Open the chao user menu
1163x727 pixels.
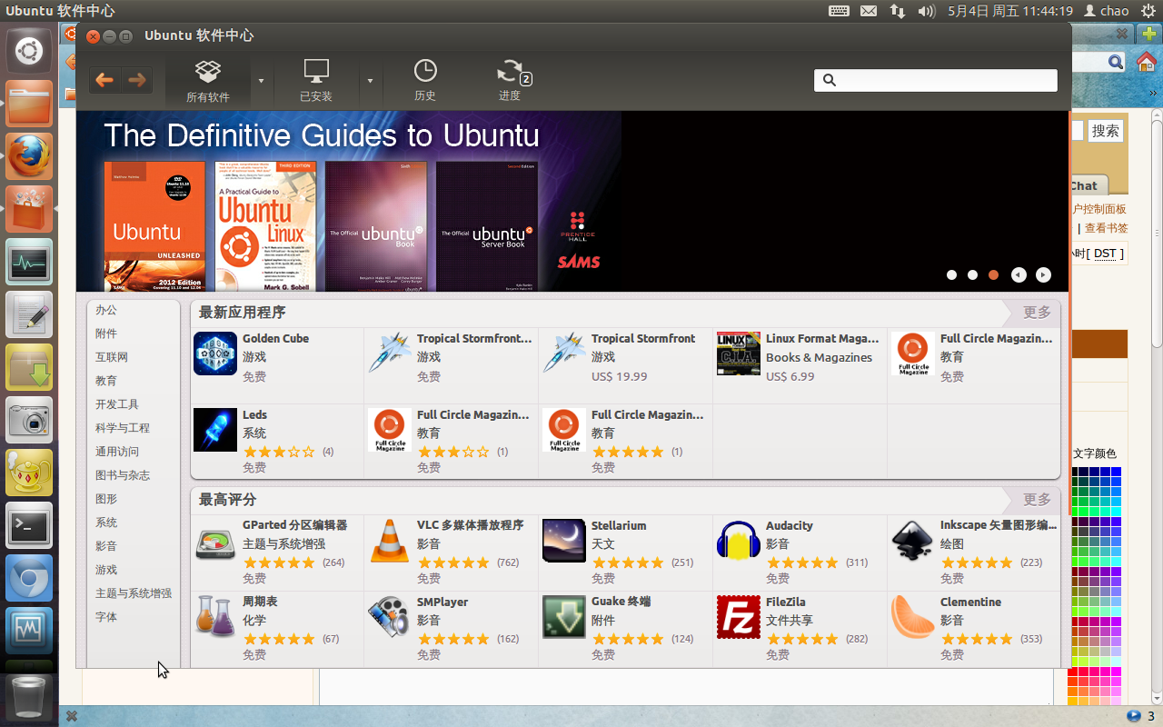(x=1106, y=11)
